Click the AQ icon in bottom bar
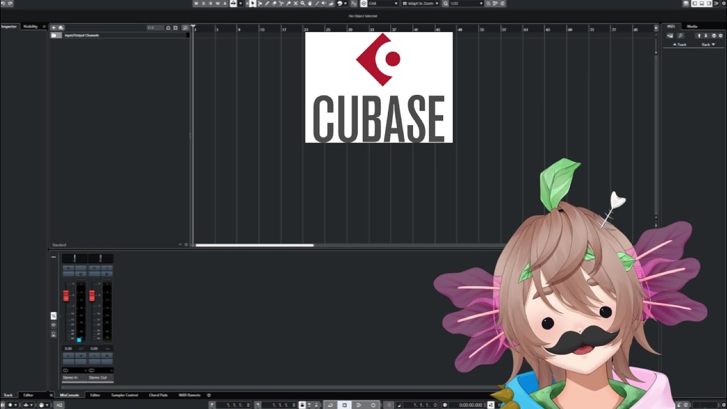The image size is (727, 409). click(59, 404)
